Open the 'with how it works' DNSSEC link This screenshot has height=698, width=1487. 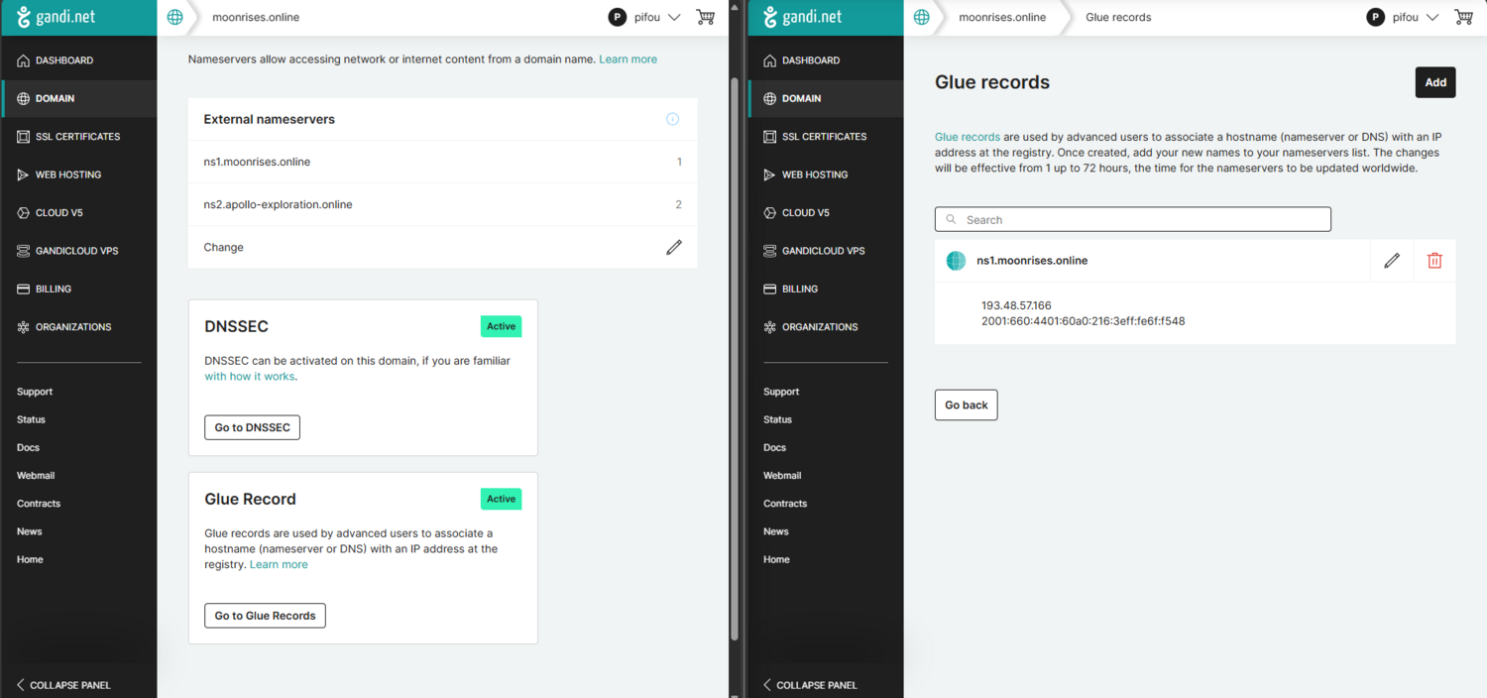click(x=250, y=377)
